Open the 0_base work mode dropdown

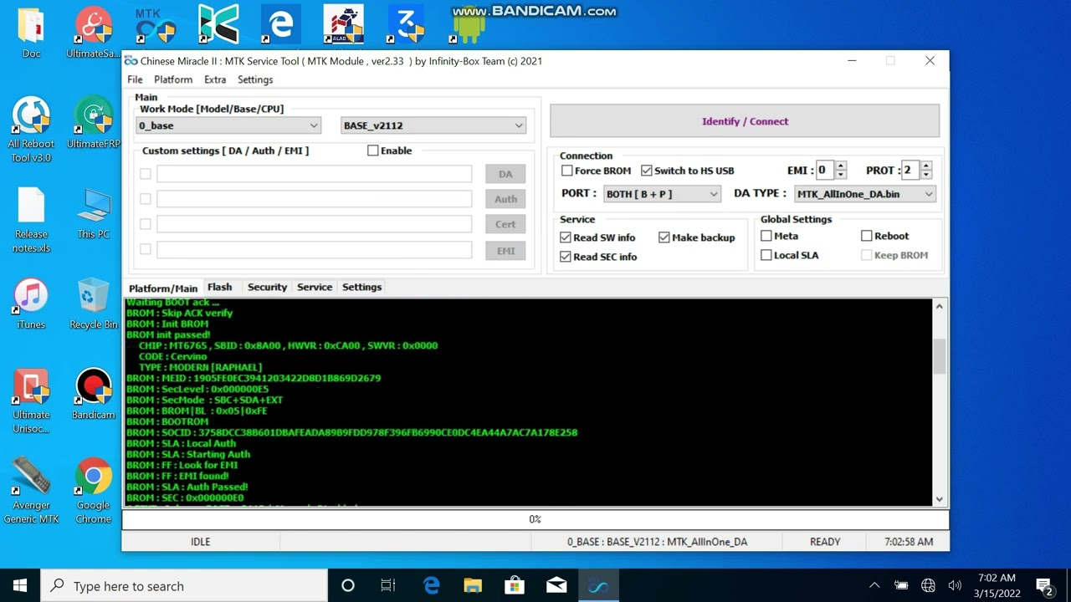click(228, 125)
